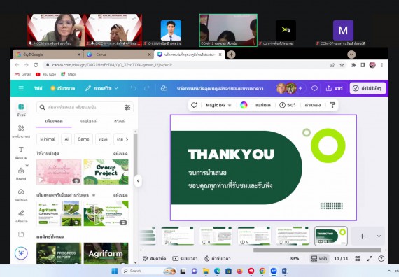Open the Uploads cloud sidebar icon
This screenshot has height=277, width=399.
[21, 194]
